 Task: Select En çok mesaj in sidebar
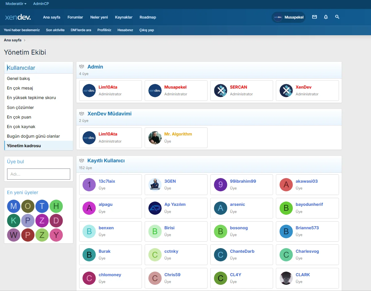coord(20,88)
